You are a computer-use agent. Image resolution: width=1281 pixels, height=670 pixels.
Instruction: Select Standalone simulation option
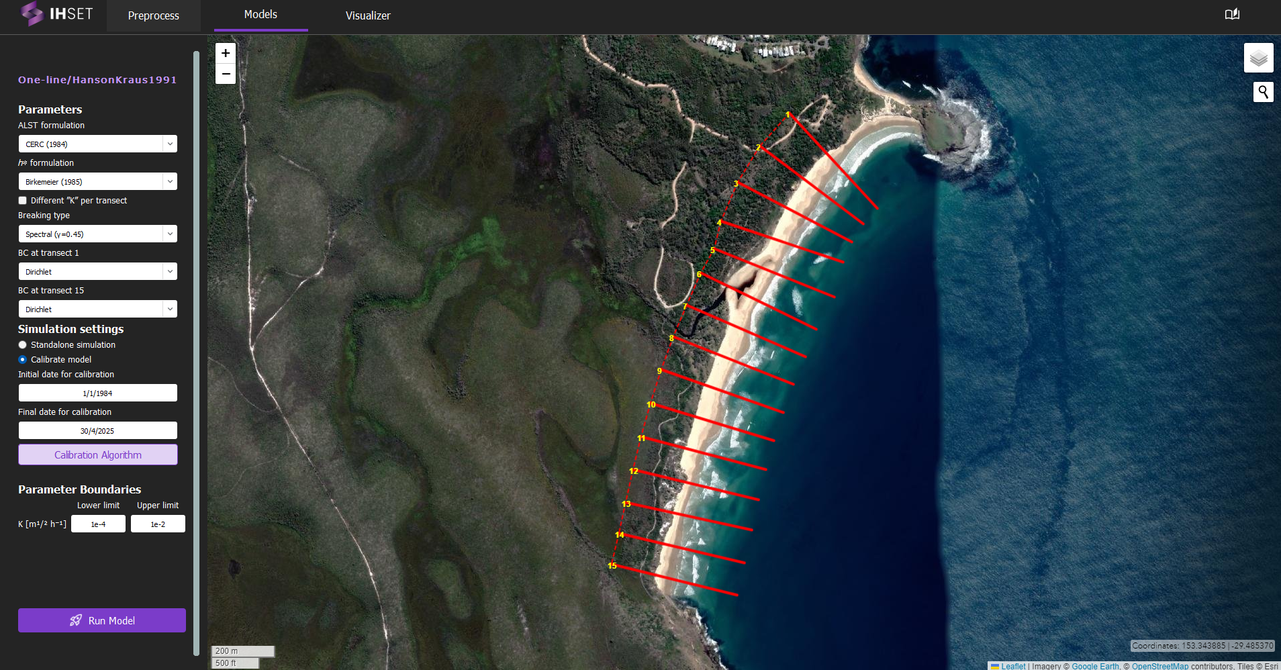point(23,345)
